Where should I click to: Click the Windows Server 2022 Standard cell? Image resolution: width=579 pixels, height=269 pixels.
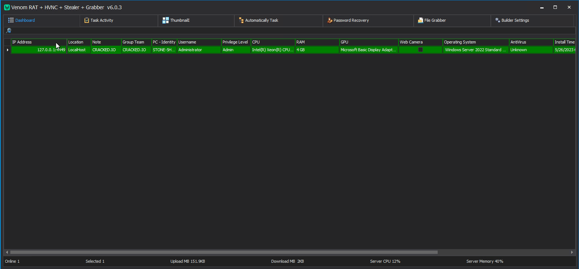476,50
